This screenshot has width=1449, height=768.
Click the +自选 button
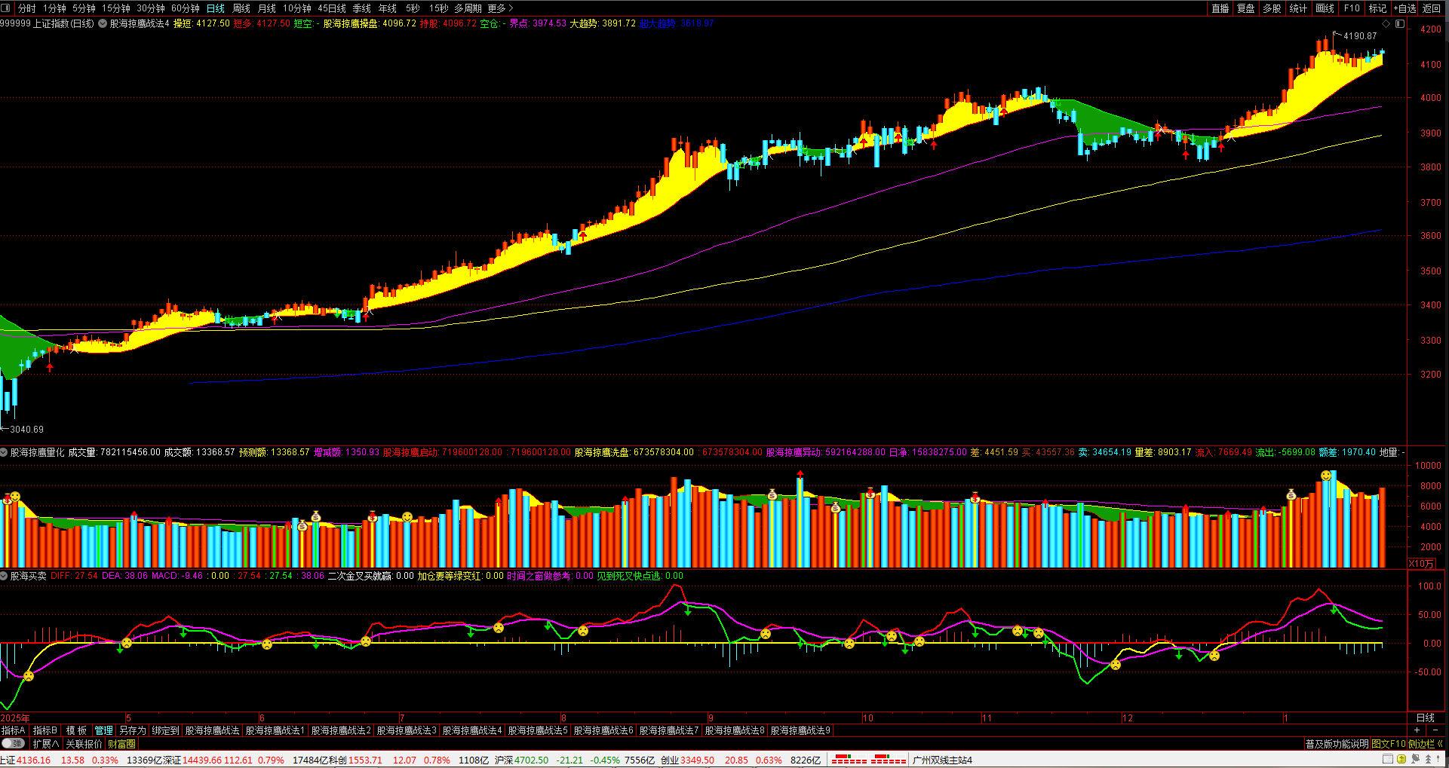pyautogui.click(x=1404, y=8)
